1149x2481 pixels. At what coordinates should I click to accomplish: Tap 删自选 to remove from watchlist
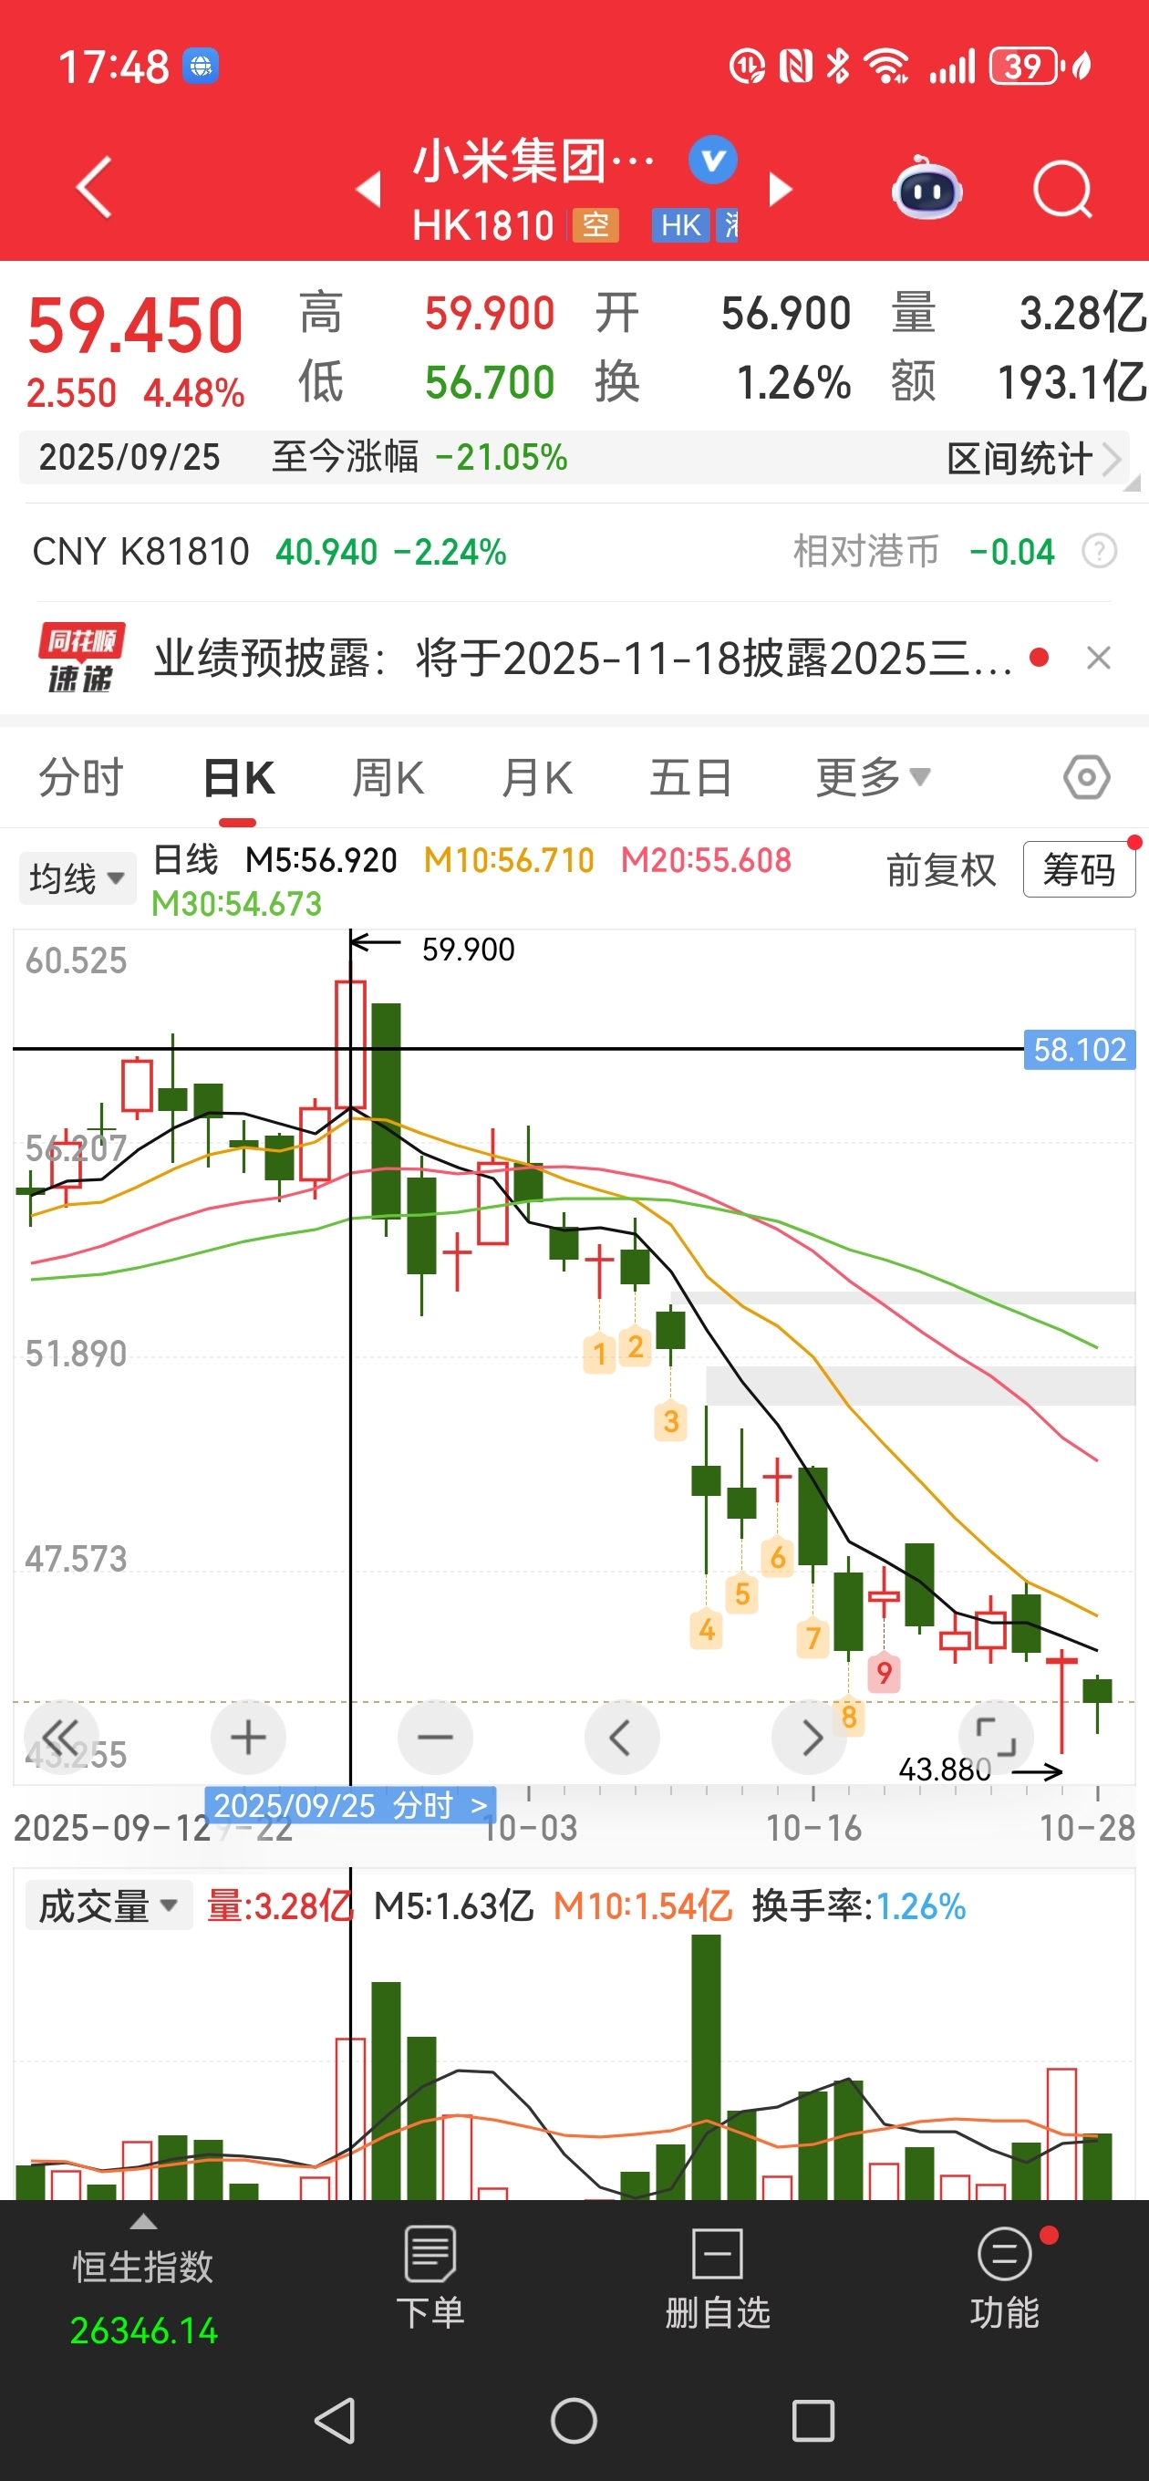coord(718,2277)
